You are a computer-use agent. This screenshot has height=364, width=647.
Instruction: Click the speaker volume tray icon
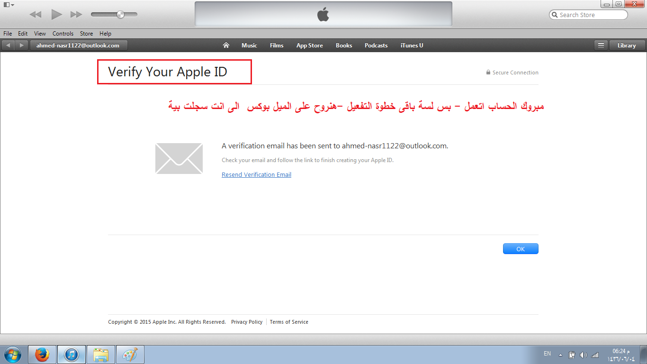tap(583, 355)
